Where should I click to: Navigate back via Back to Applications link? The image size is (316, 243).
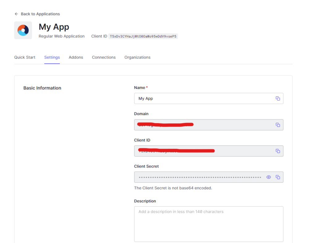click(x=40, y=14)
